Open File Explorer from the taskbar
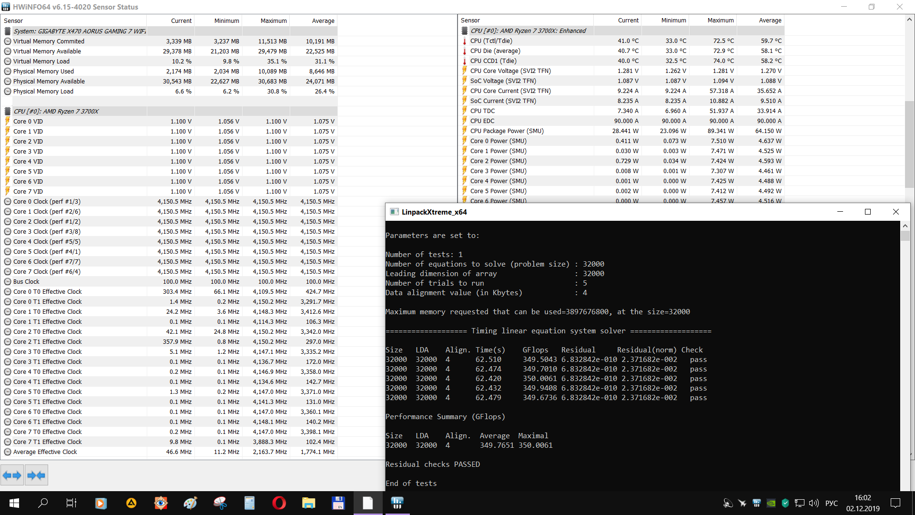The image size is (915, 515). (x=308, y=503)
